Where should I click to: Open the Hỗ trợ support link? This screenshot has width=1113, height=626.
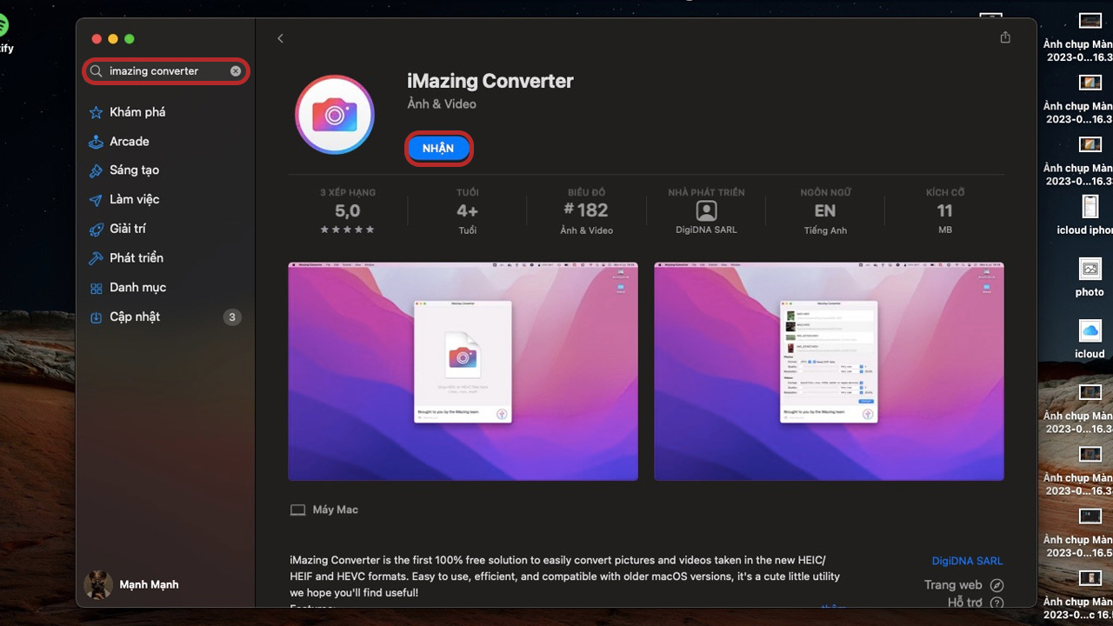[965, 602]
